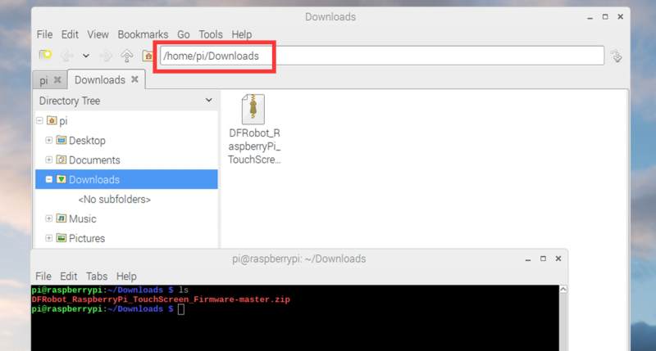Open the File menu in file manager

coord(44,34)
